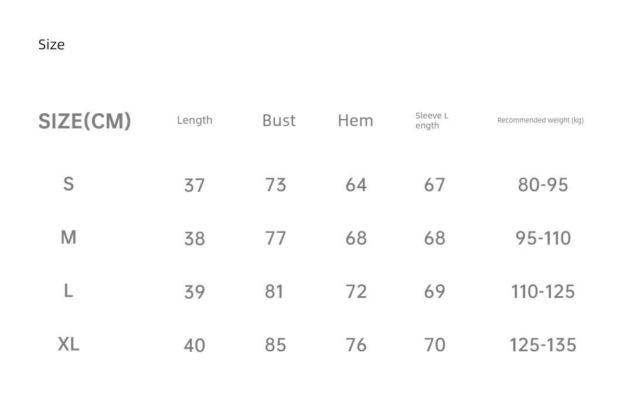The height and width of the screenshot is (407, 633).
Task: Click the Recommended weight (kg) header
Action: click(540, 120)
